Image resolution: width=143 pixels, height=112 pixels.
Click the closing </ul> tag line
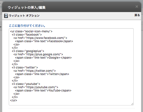(14, 100)
